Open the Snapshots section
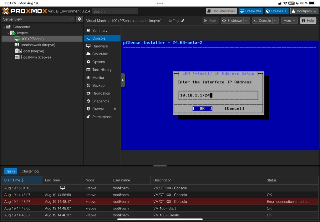This screenshot has width=320, height=222. pyautogui.click(x=100, y=101)
